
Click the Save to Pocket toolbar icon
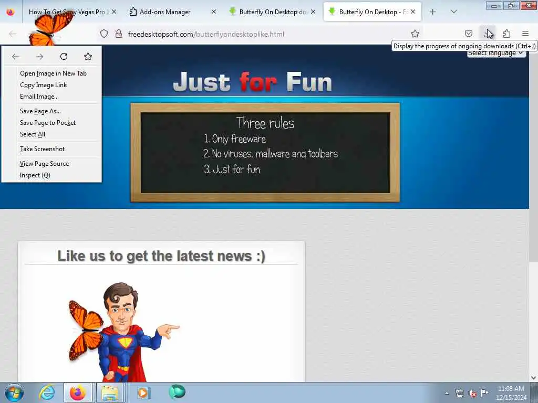pyautogui.click(x=469, y=34)
